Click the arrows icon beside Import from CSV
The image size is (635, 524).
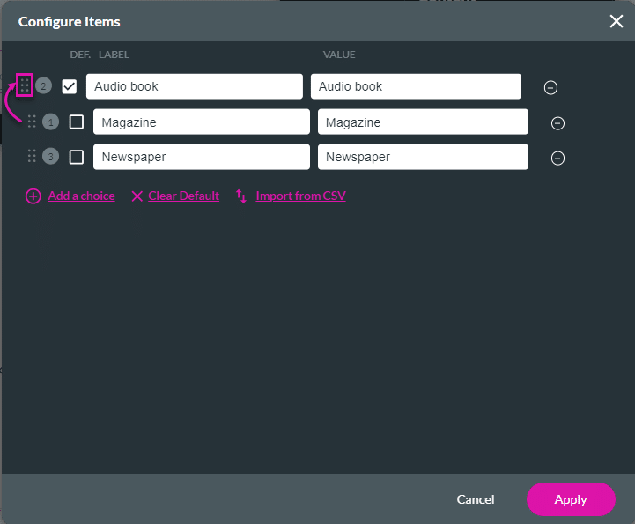click(241, 196)
